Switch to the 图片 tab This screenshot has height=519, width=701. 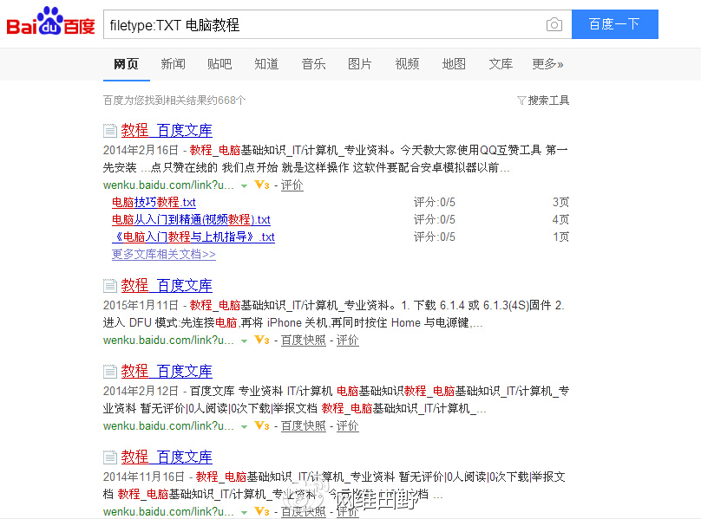pos(360,64)
